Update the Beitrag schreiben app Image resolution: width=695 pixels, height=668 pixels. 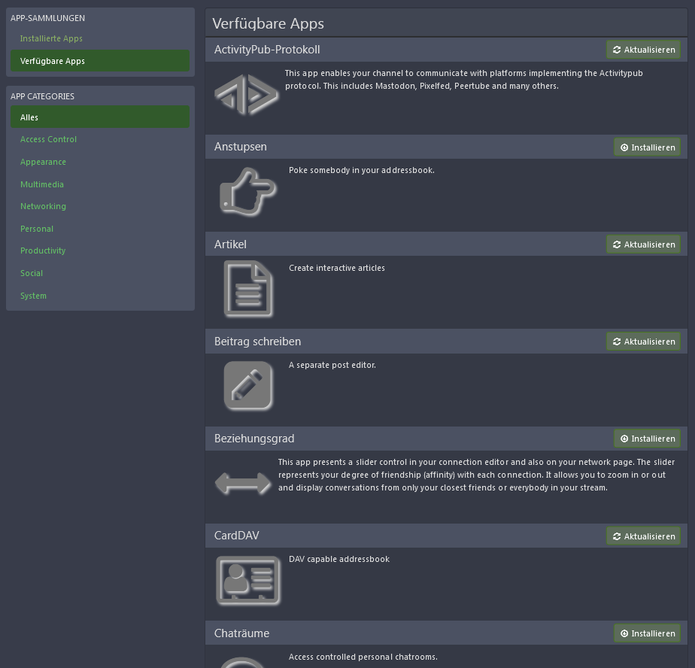pyautogui.click(x=643, y=342)
